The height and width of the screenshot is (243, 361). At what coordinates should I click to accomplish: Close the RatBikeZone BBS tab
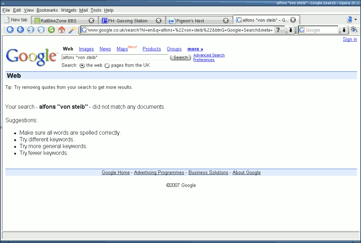[x=91, y=21]
